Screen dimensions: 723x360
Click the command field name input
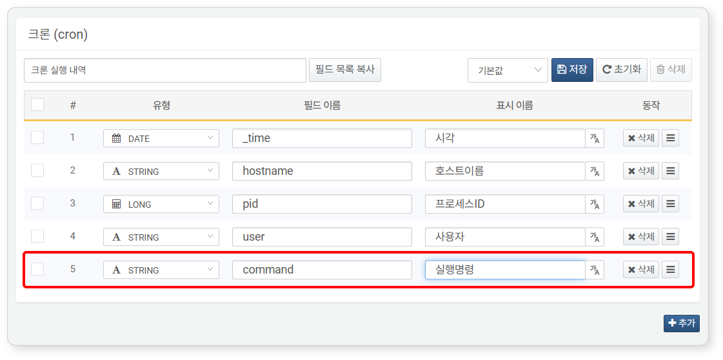[322, 270]
